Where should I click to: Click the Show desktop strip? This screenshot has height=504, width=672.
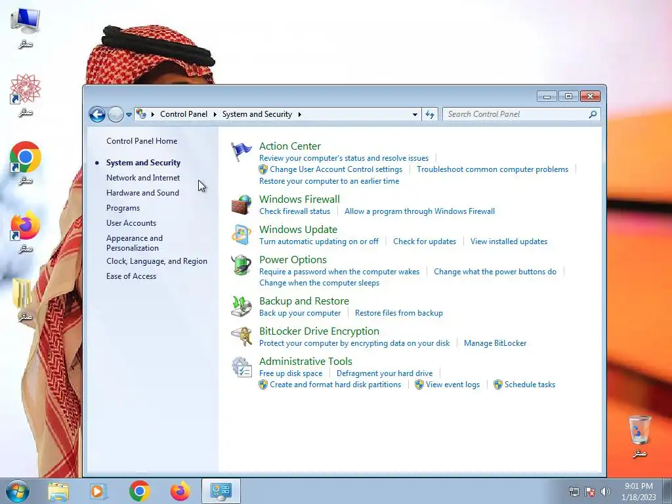(x=667, y=491)
